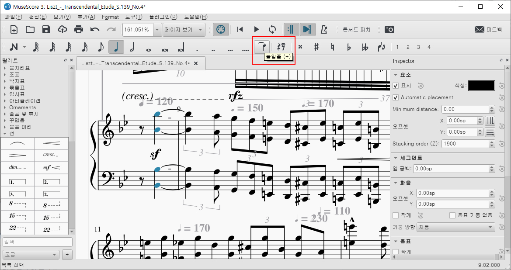Select the whole note duration

click(x=149, y=50)
